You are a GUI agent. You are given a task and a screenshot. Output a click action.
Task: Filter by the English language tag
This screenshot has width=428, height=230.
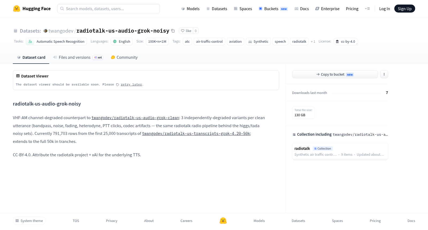[x=121, y=41]
